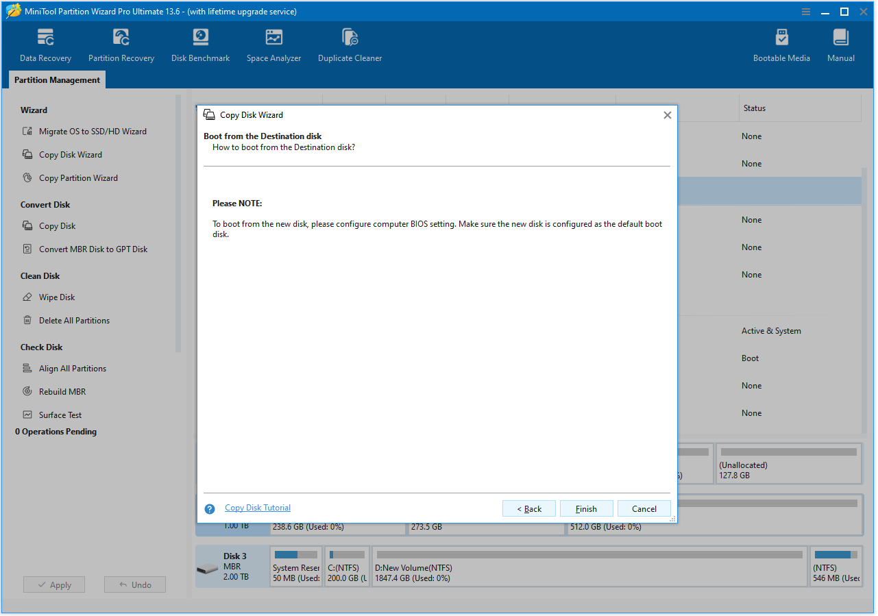Select System Reserved partition on Disk 3

[296, 567]
